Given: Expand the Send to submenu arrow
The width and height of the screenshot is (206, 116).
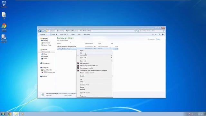Looking at the screenshot, I should tap(111, 76).
